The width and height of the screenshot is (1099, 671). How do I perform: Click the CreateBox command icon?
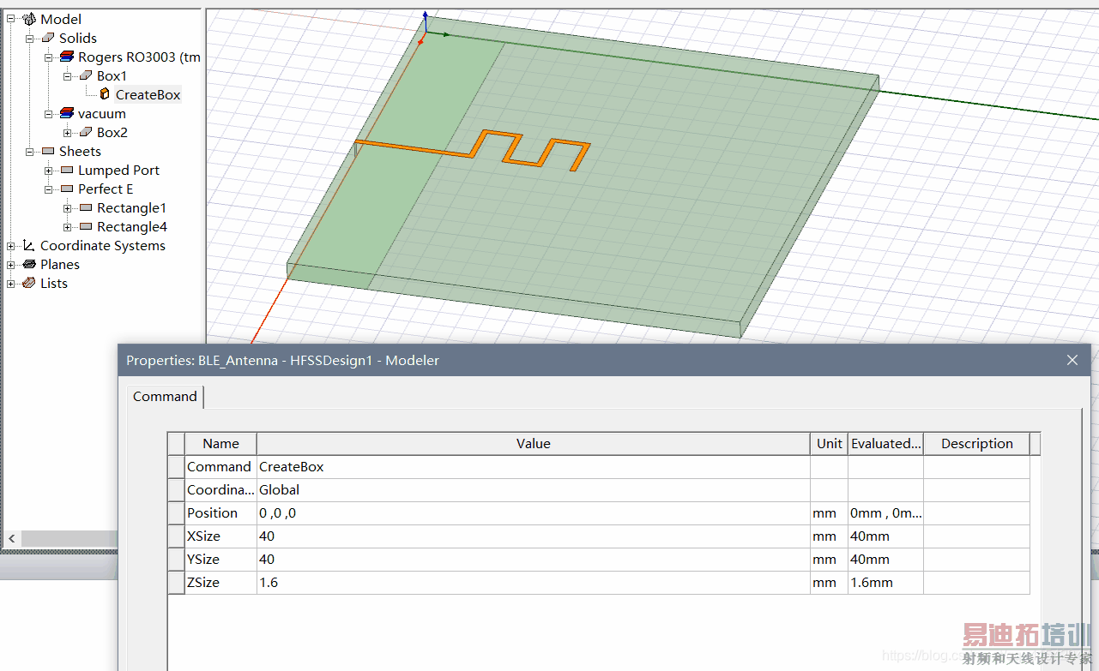tap(105, 94)
